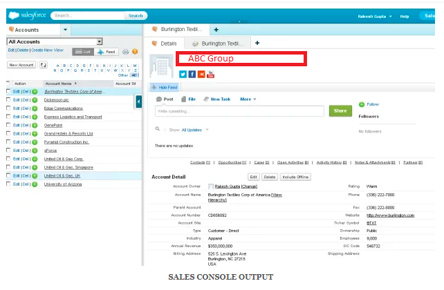The image size is (444, 290).
Task: Click the orange help icon in list toolbar
Action: coord(135,52)
